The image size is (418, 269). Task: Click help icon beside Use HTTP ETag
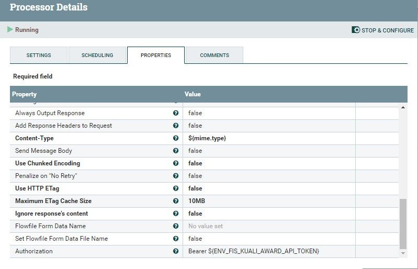click(176, 188)
